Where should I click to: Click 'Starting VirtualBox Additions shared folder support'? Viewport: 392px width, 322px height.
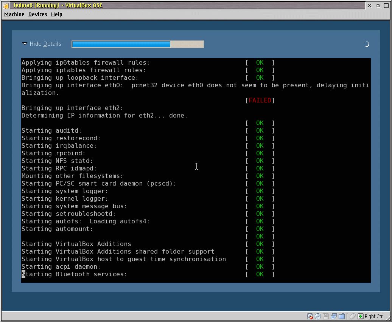click(x=118, y=252)
